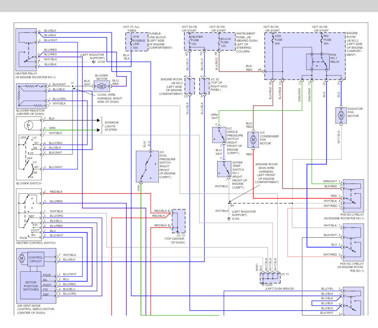Select the 'BLOWER SWITCH' caption
This screenshot has height=328, width=378.
click(29, 183)
